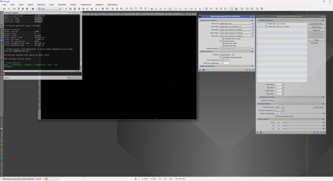Uncheck Show gradient model checkbox
Screen dimensions: 333x181
276,116
